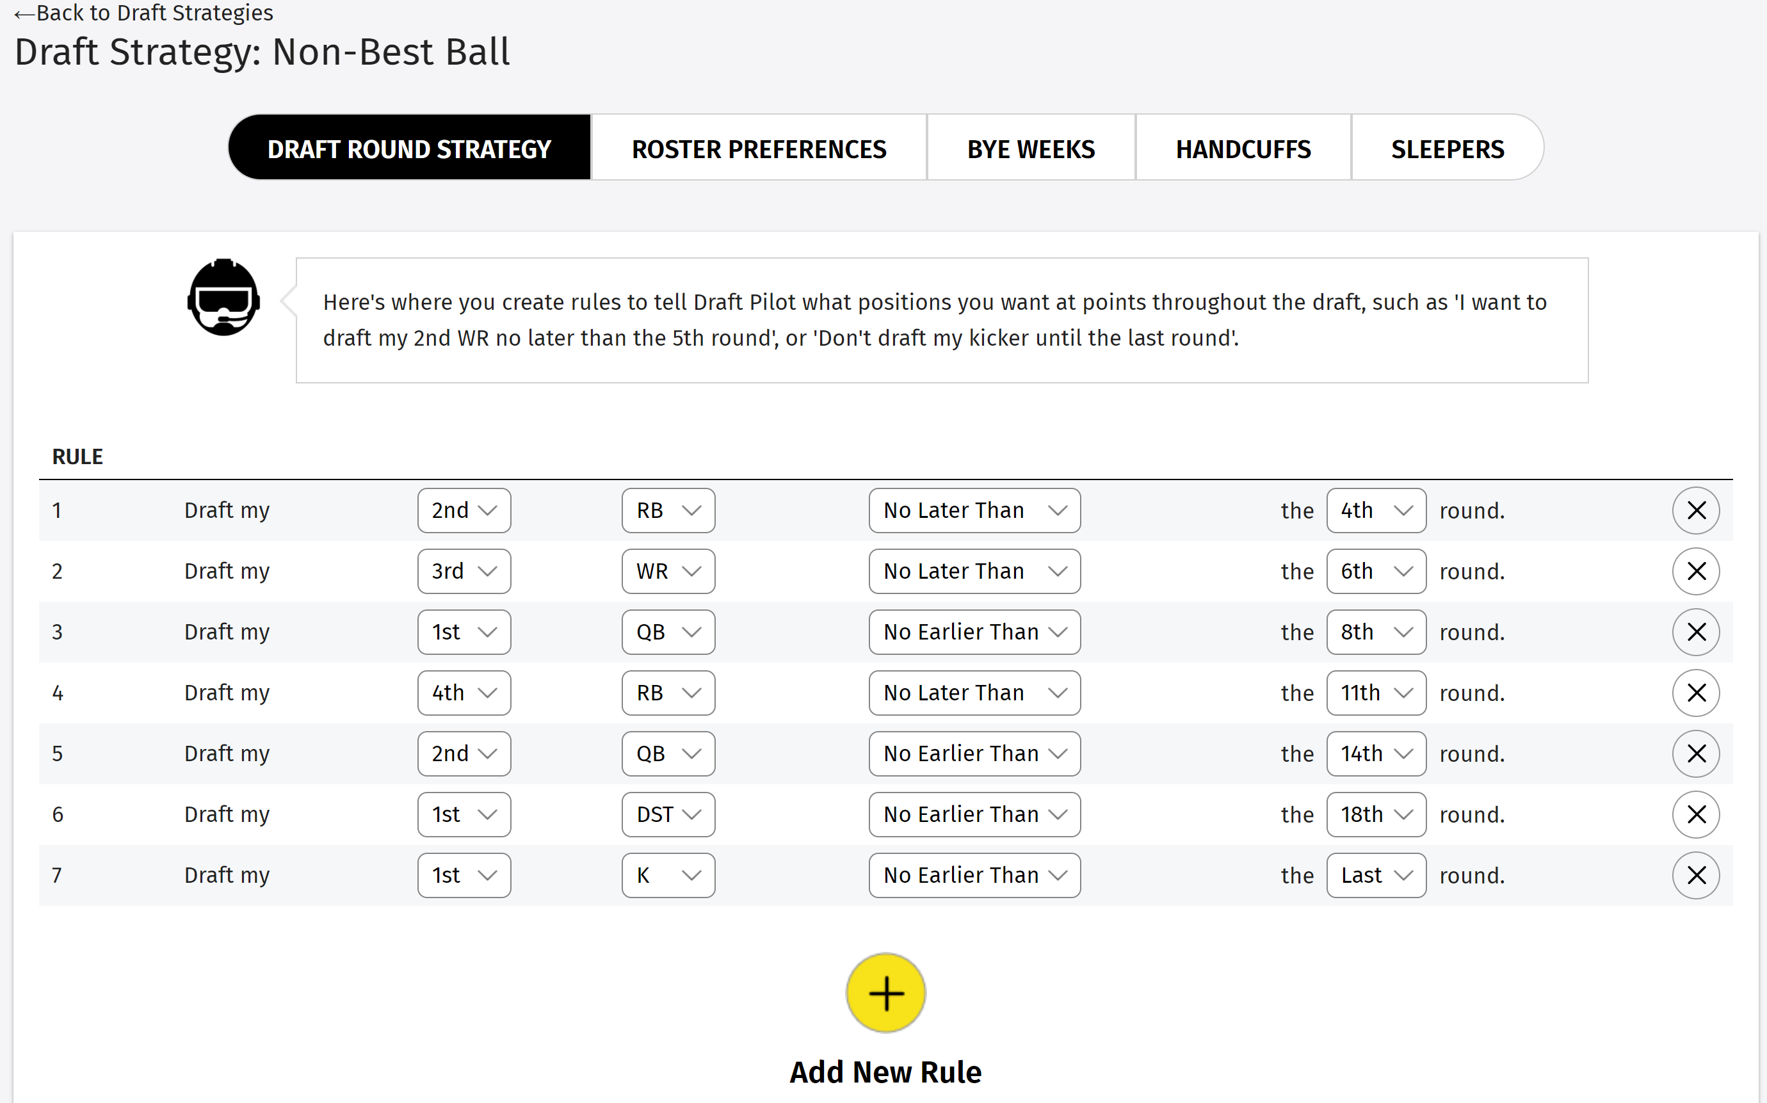Click remove icon for rule 1
This screenshot has width=1767, height=1103.
(x=1697, y=510)
